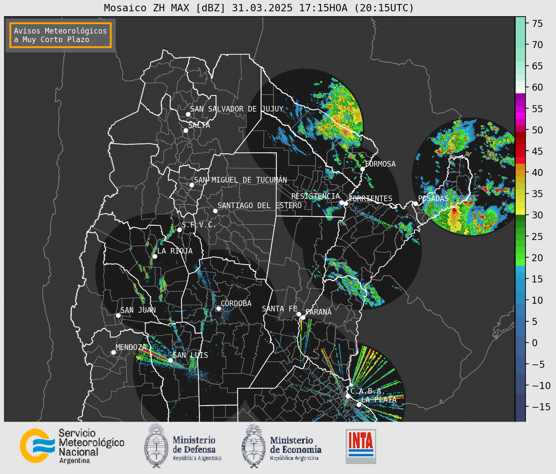Select the Santa Fe city marker
Viewport: 556px width, 474px height.
coord(299,314)
